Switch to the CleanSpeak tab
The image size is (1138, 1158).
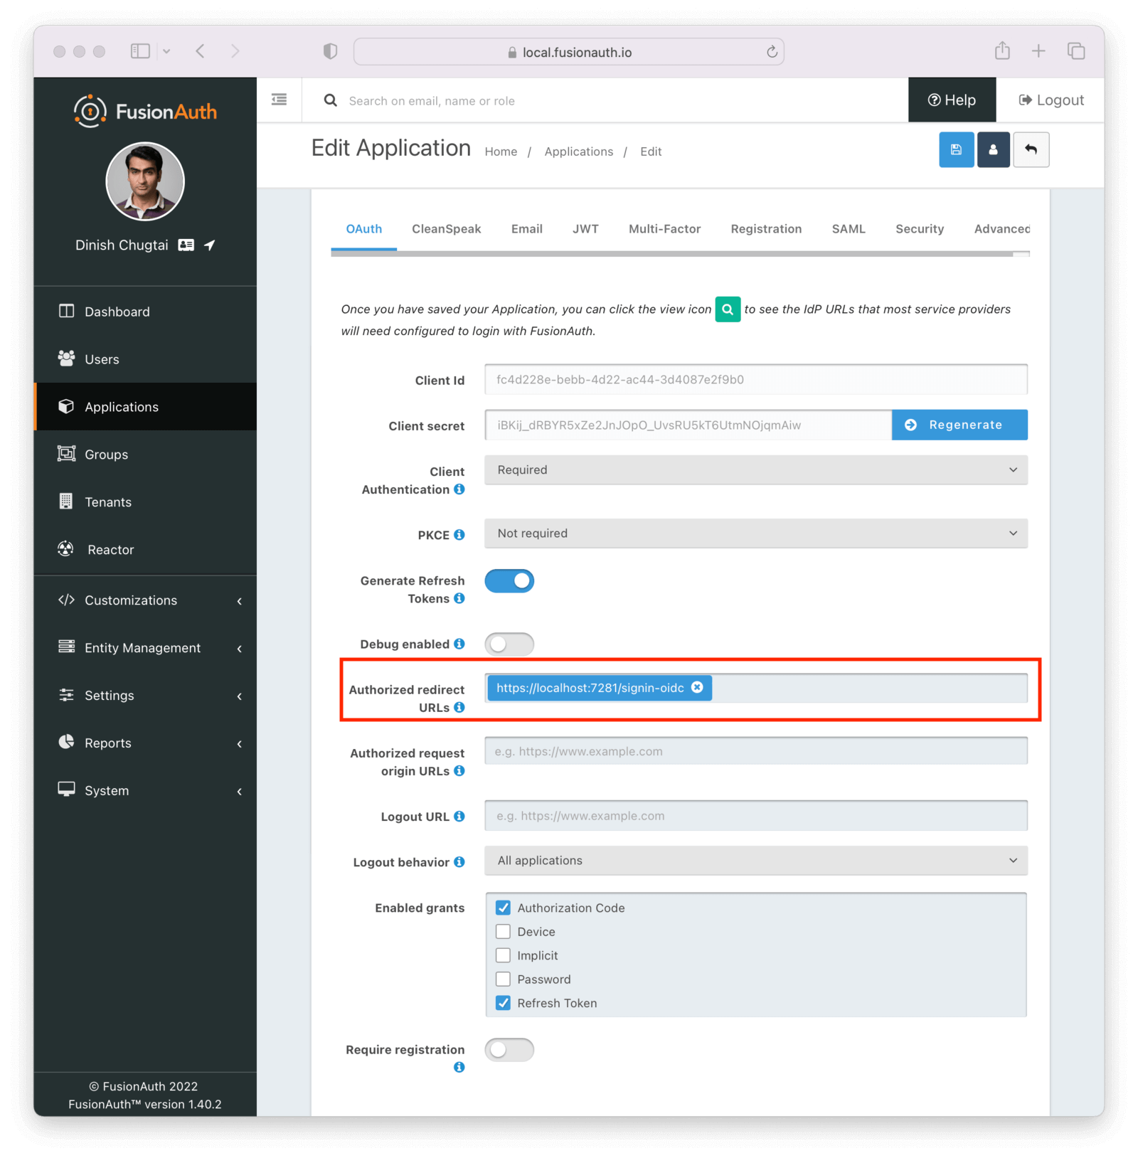[x=446, y=229]
